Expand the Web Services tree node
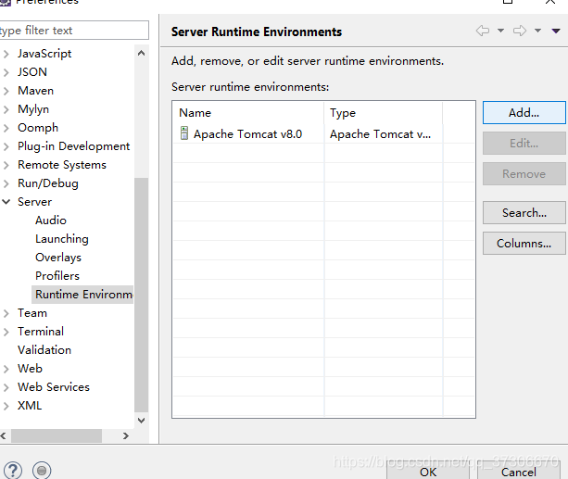 click(6, 387)
